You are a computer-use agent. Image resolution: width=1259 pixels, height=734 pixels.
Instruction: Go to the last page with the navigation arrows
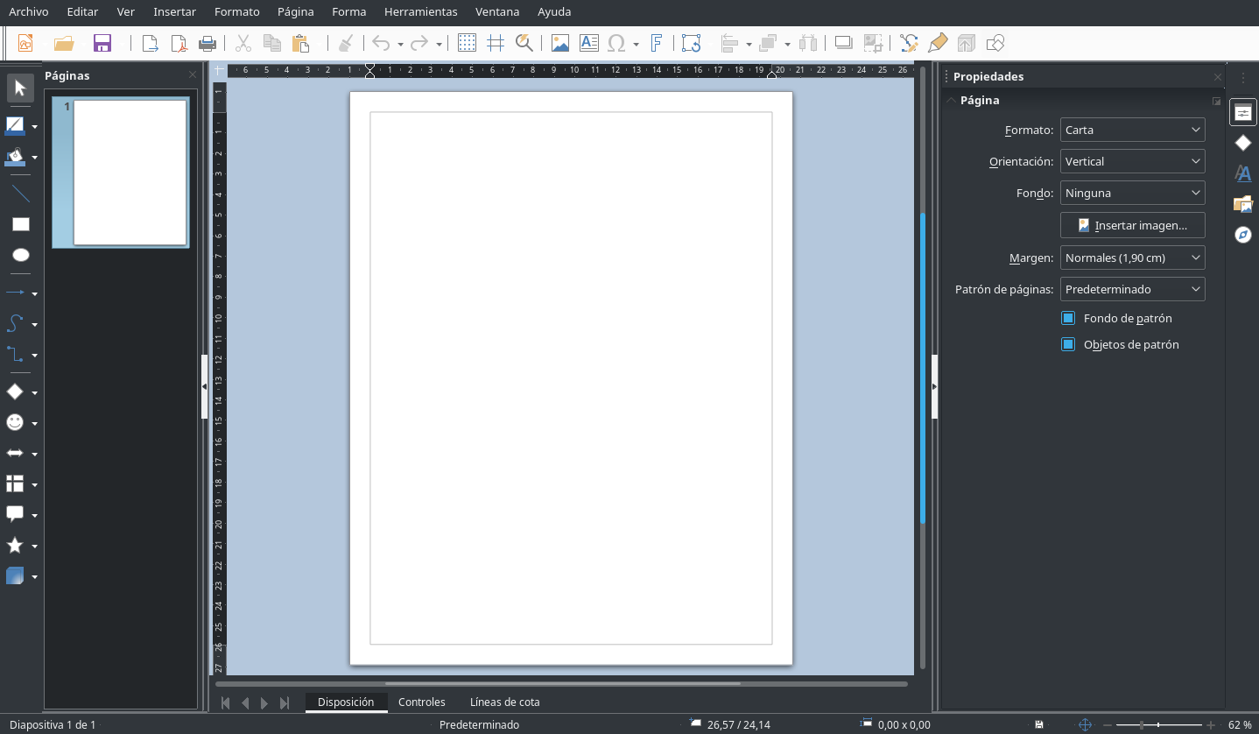(285, 702)
